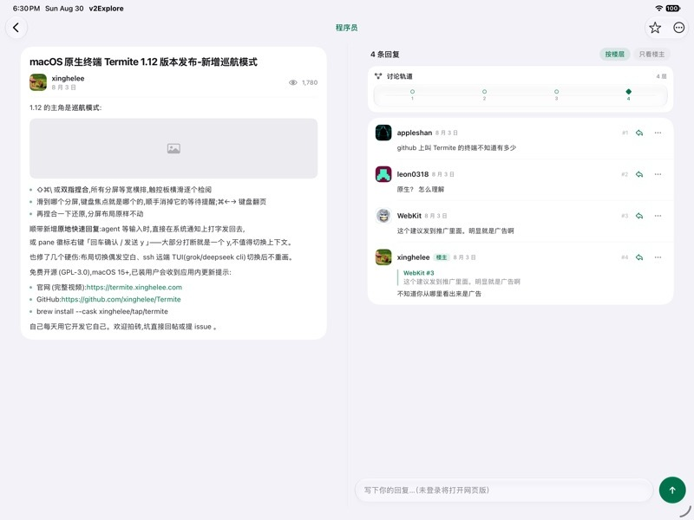Jump to floor 2 on discussion track

(x=484, y=94)
